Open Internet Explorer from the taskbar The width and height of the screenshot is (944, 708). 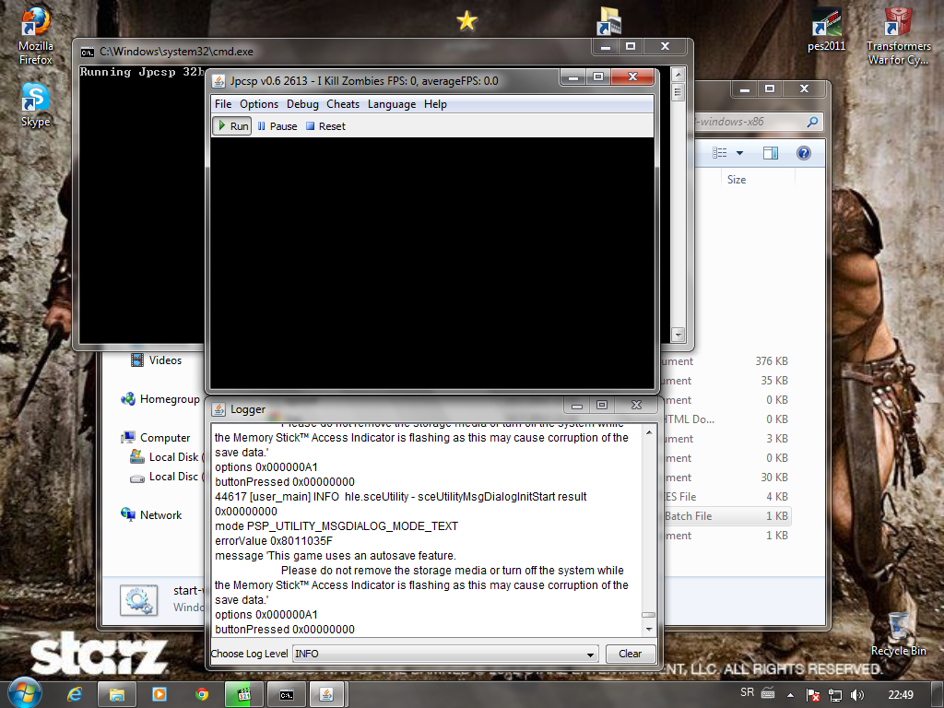point(76,694)
